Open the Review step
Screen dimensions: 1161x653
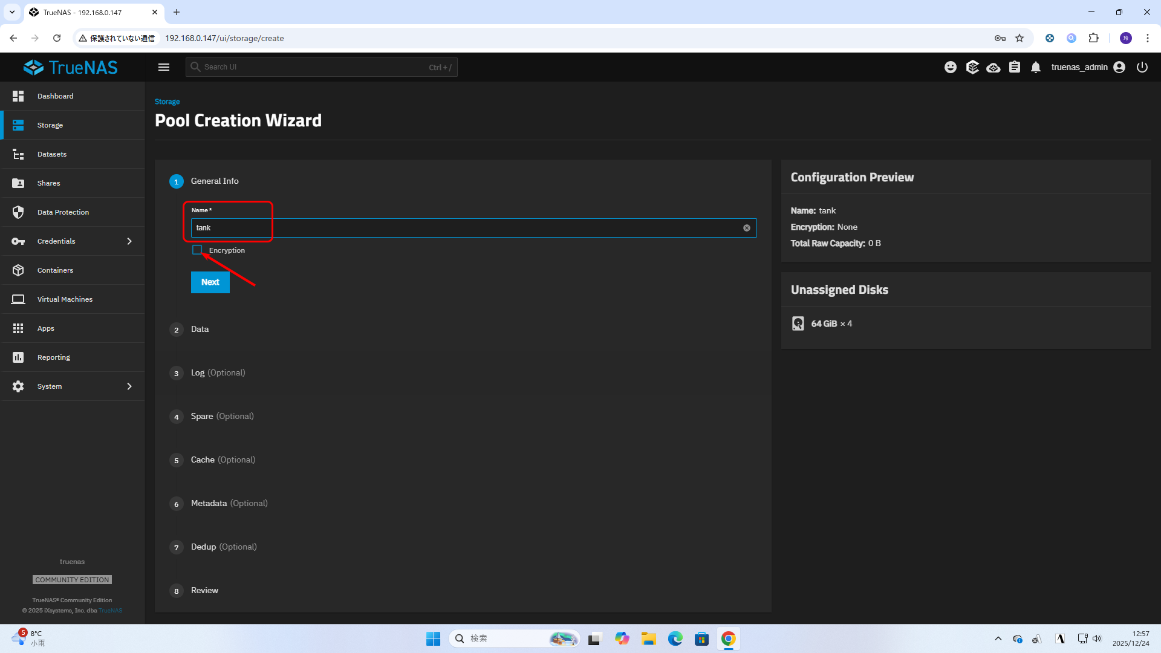[204, 591]
